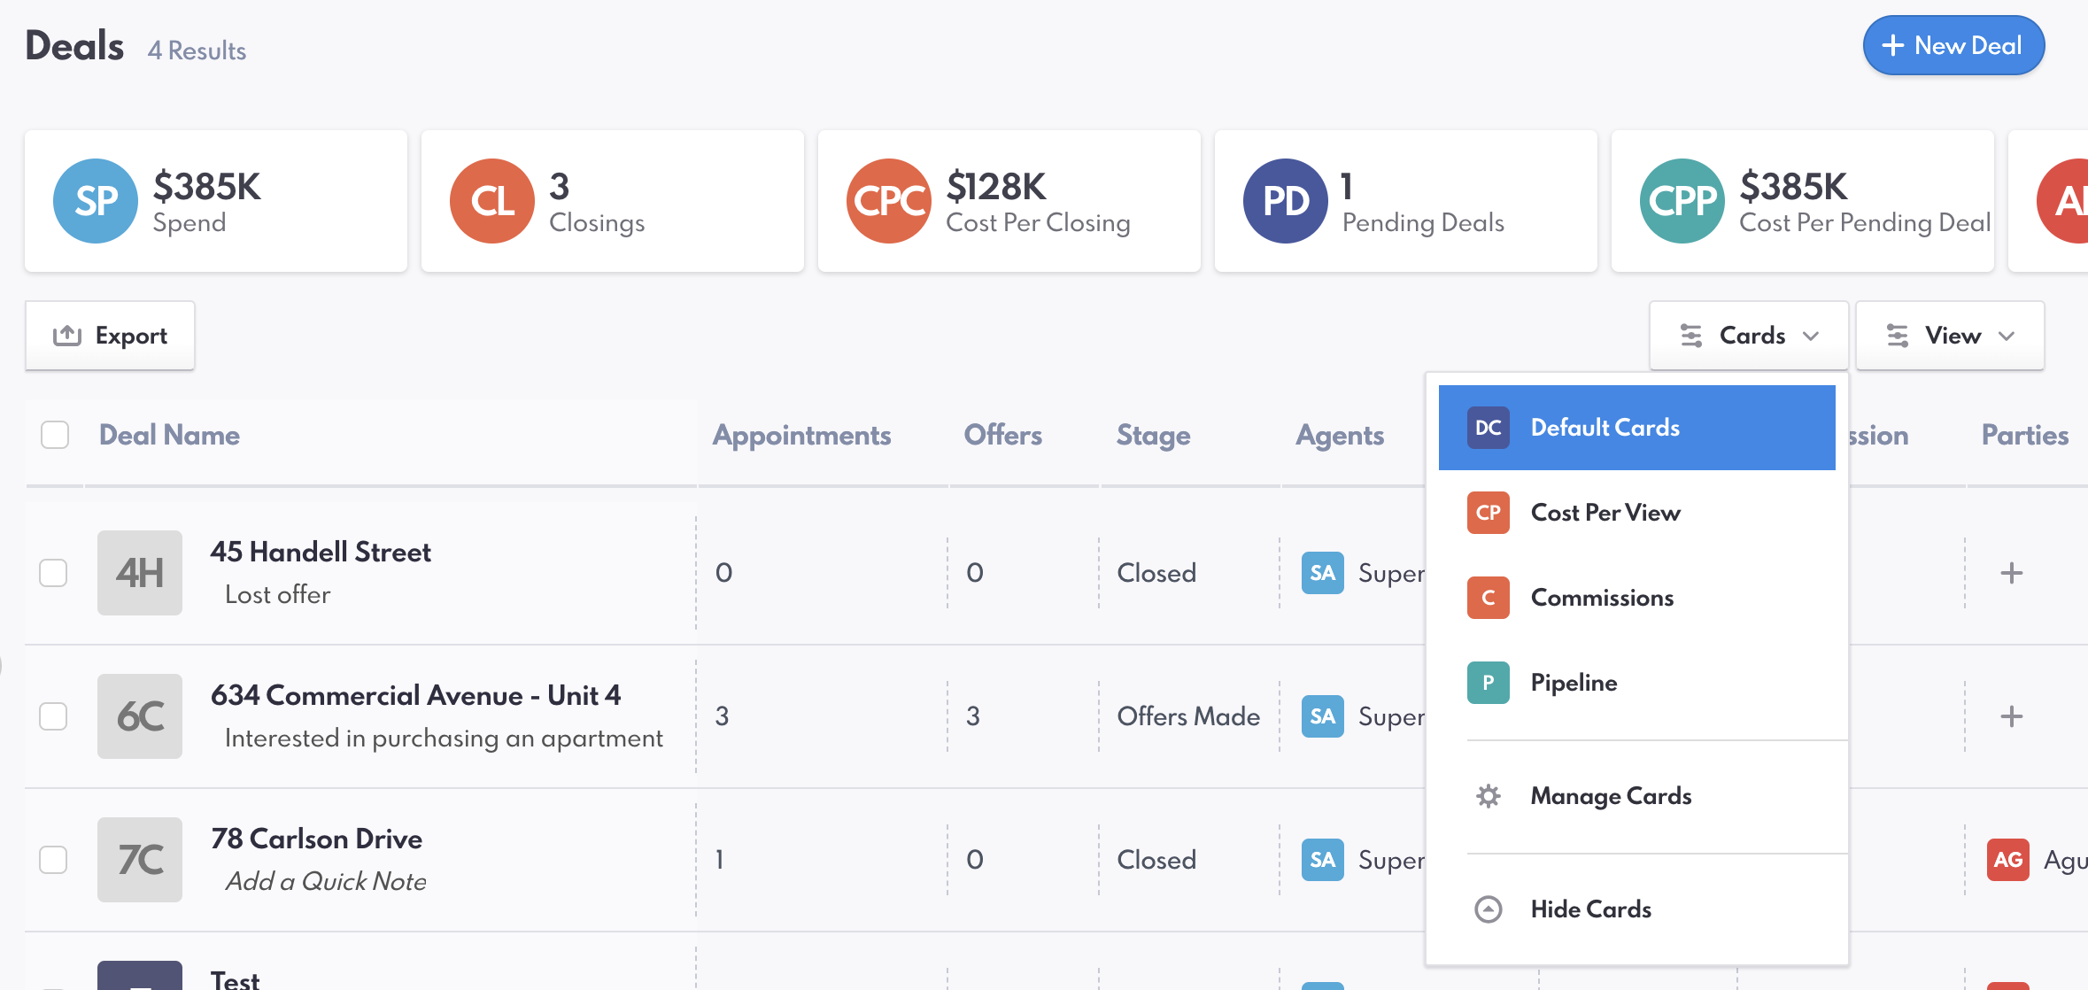
Task: Choose Pipeline from the cards menu
Action: tap(1574, 683)
